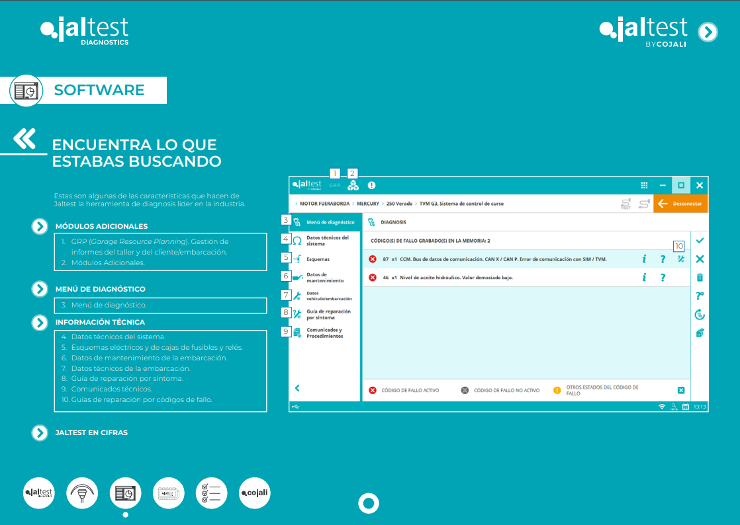Click MOTOR FUERABORDA breadcrumb
Screen dimensions: 740x525
(325, 204)
